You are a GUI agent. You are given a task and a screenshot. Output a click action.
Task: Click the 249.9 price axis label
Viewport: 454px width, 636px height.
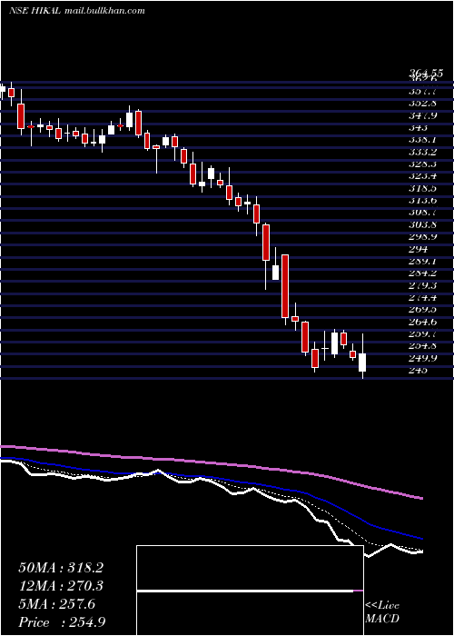(422, 358)
